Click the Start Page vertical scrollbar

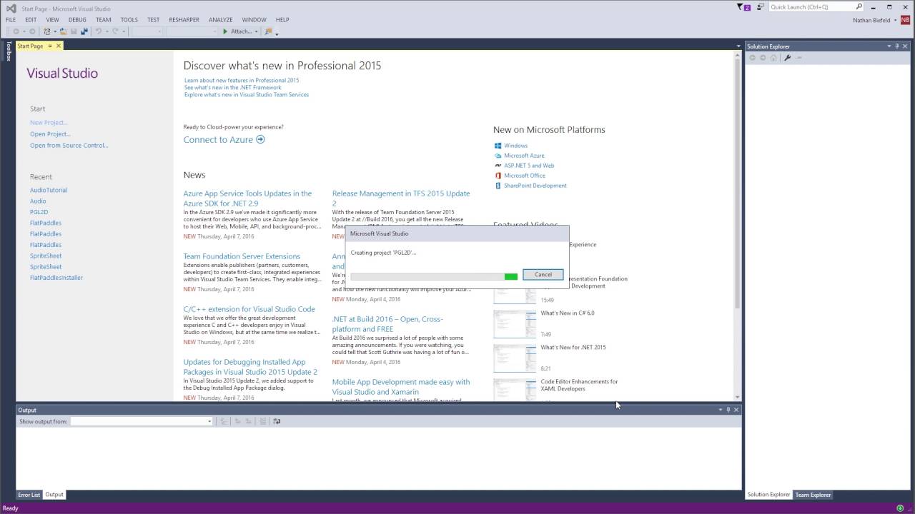click(738, 227)
